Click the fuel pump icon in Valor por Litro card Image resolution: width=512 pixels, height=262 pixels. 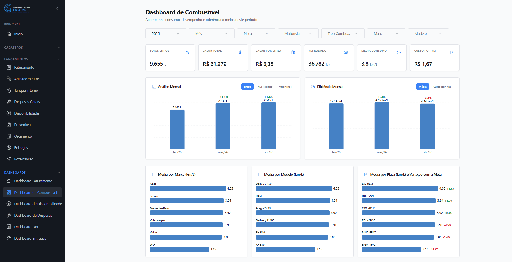tap(293, 52)
